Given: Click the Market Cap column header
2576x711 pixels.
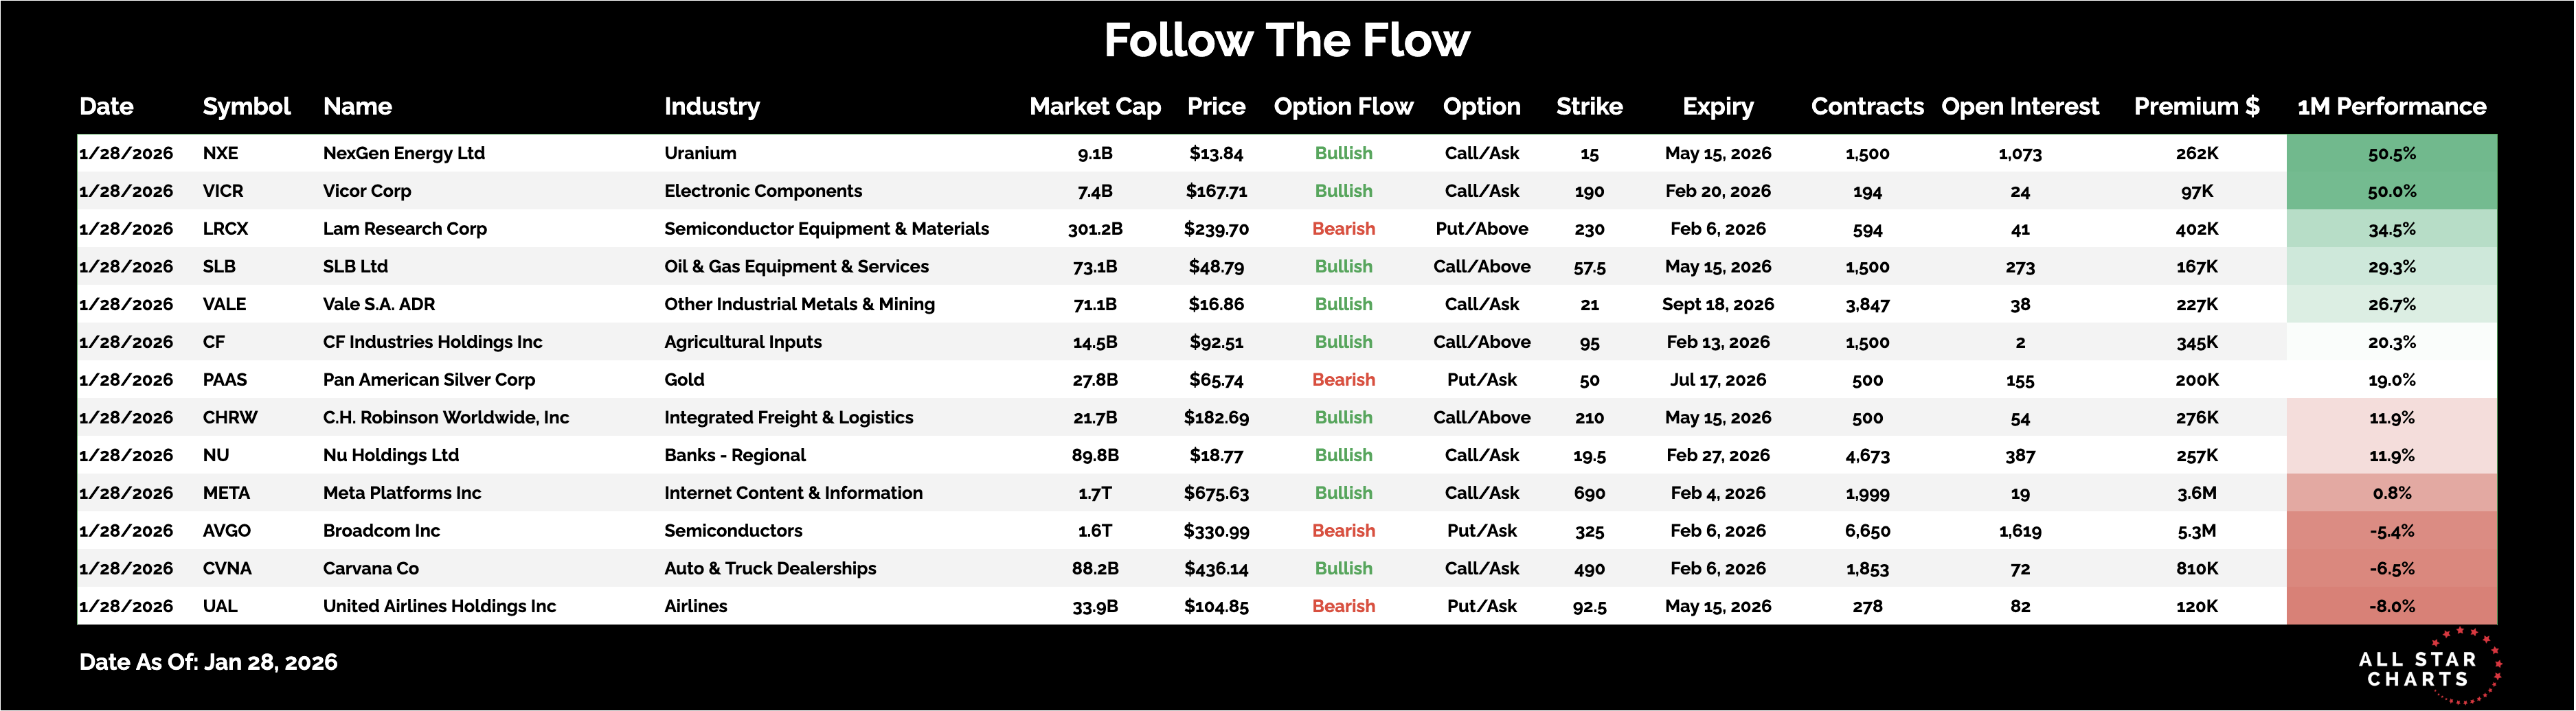Looking at the screenshot, I should (x=1094, y=107).
